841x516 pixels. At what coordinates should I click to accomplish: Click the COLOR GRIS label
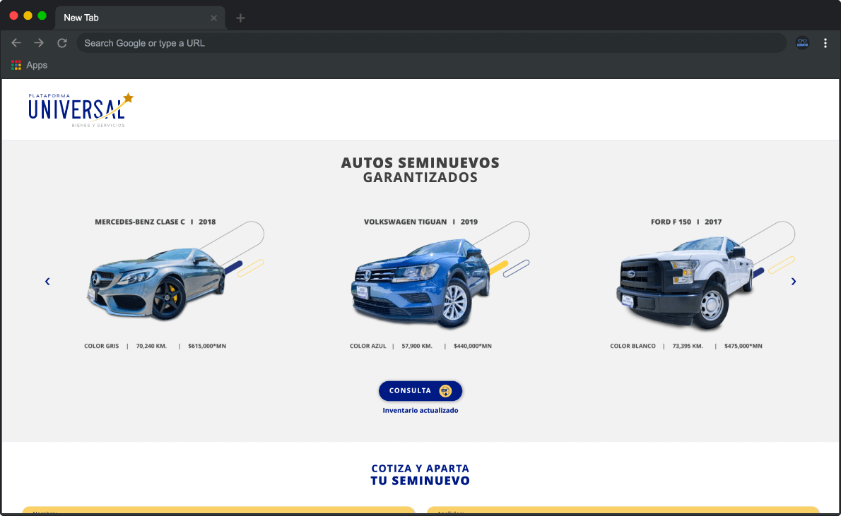point(101,346)
